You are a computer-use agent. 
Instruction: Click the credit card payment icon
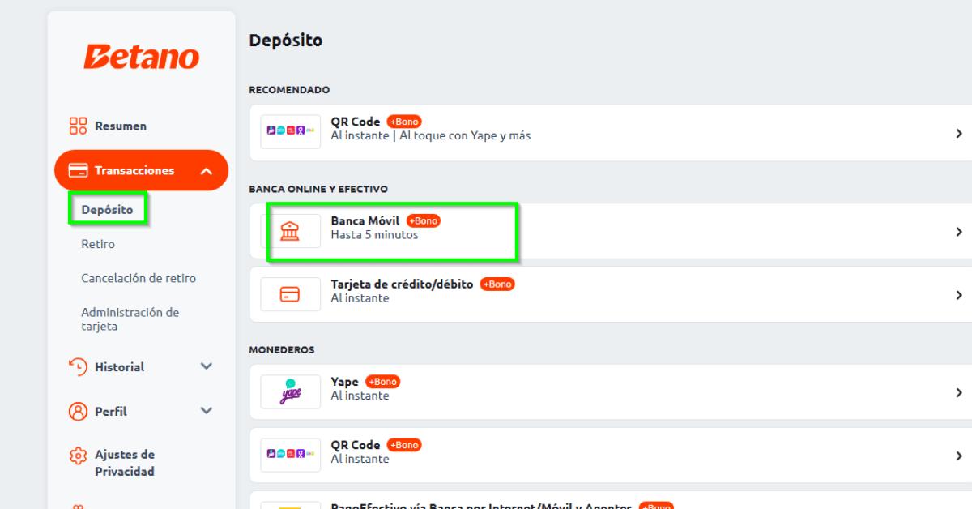(290, 294)
